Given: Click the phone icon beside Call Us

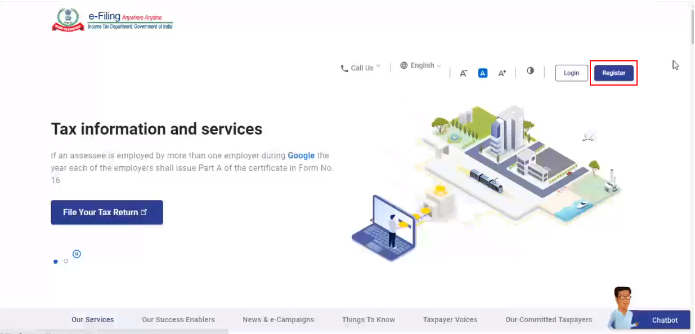Looking at the screenshot, I should click(344, 68).
